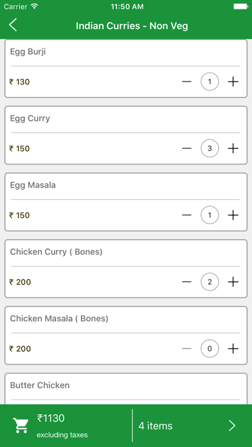
Task: Increase Egg Burji quantity with plus
Action: click(x=233, y=82)
